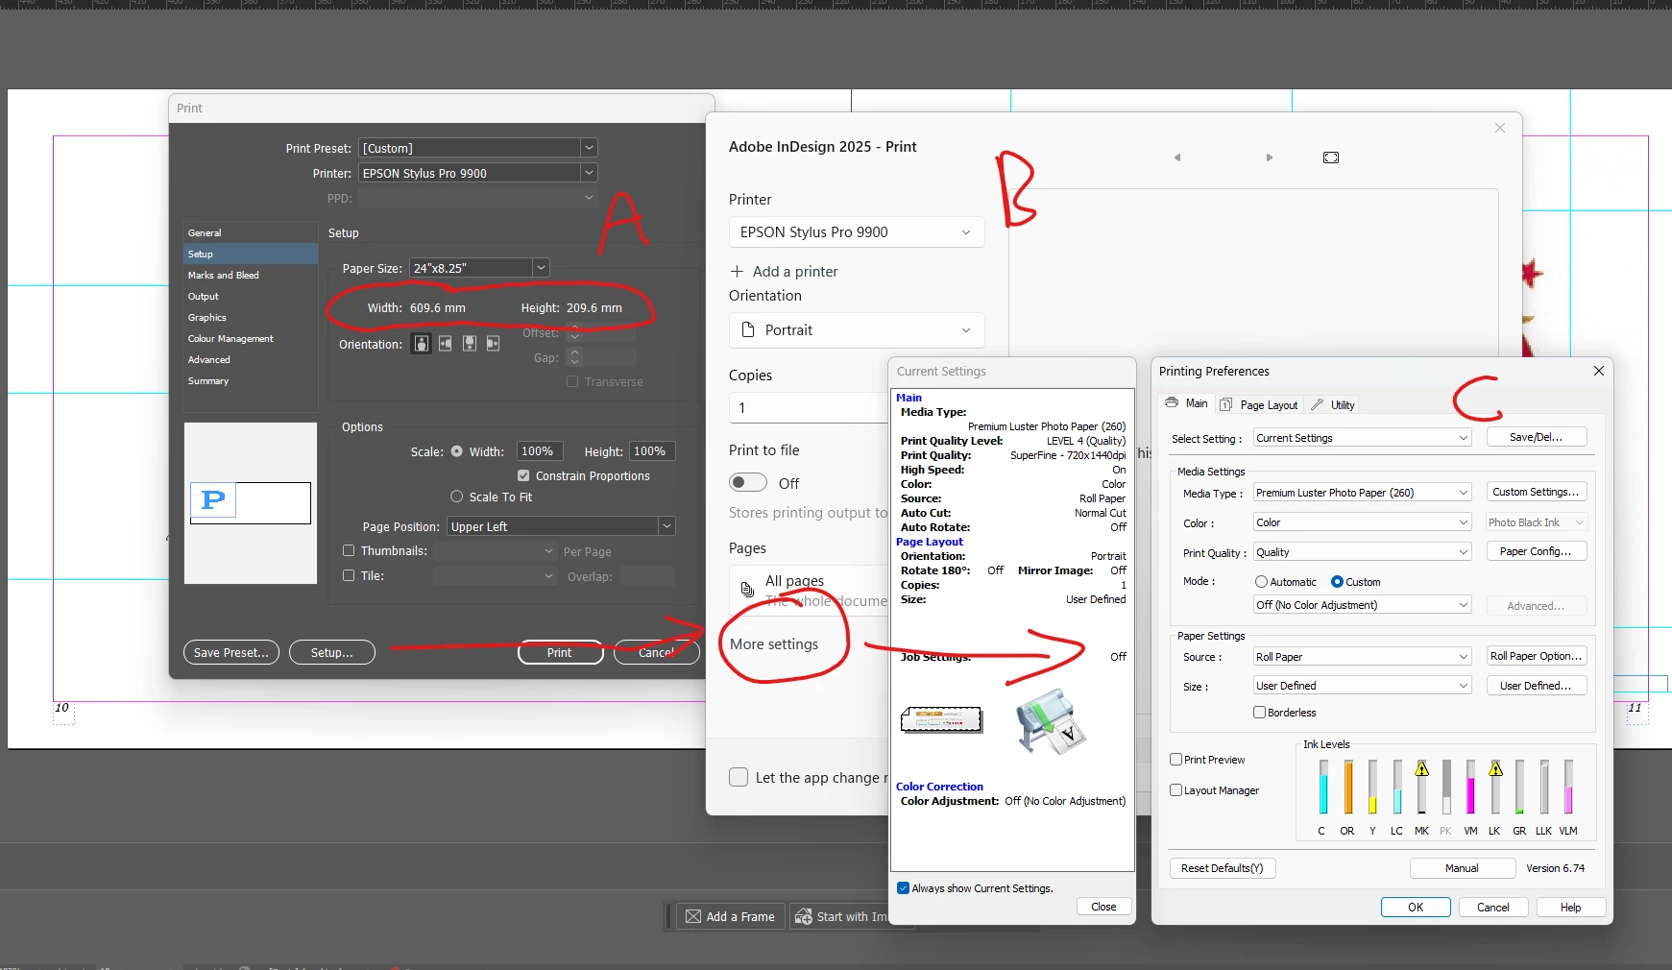The image size is (1672, 970).
Task: Toggle Always show Current Settings checkbox
Action: (903, 888)
